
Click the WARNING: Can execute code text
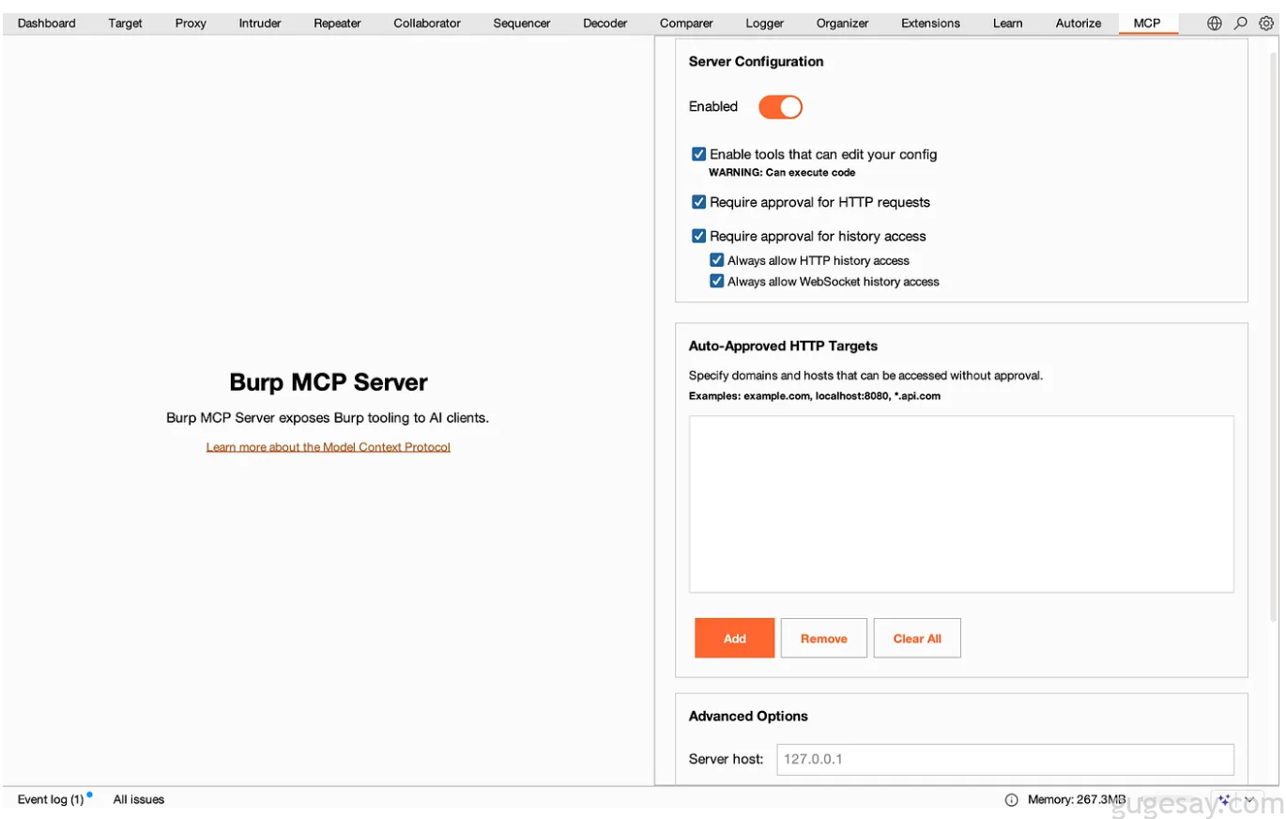782,173
